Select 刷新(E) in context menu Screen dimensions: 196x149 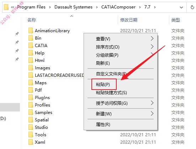coord(103,63)
